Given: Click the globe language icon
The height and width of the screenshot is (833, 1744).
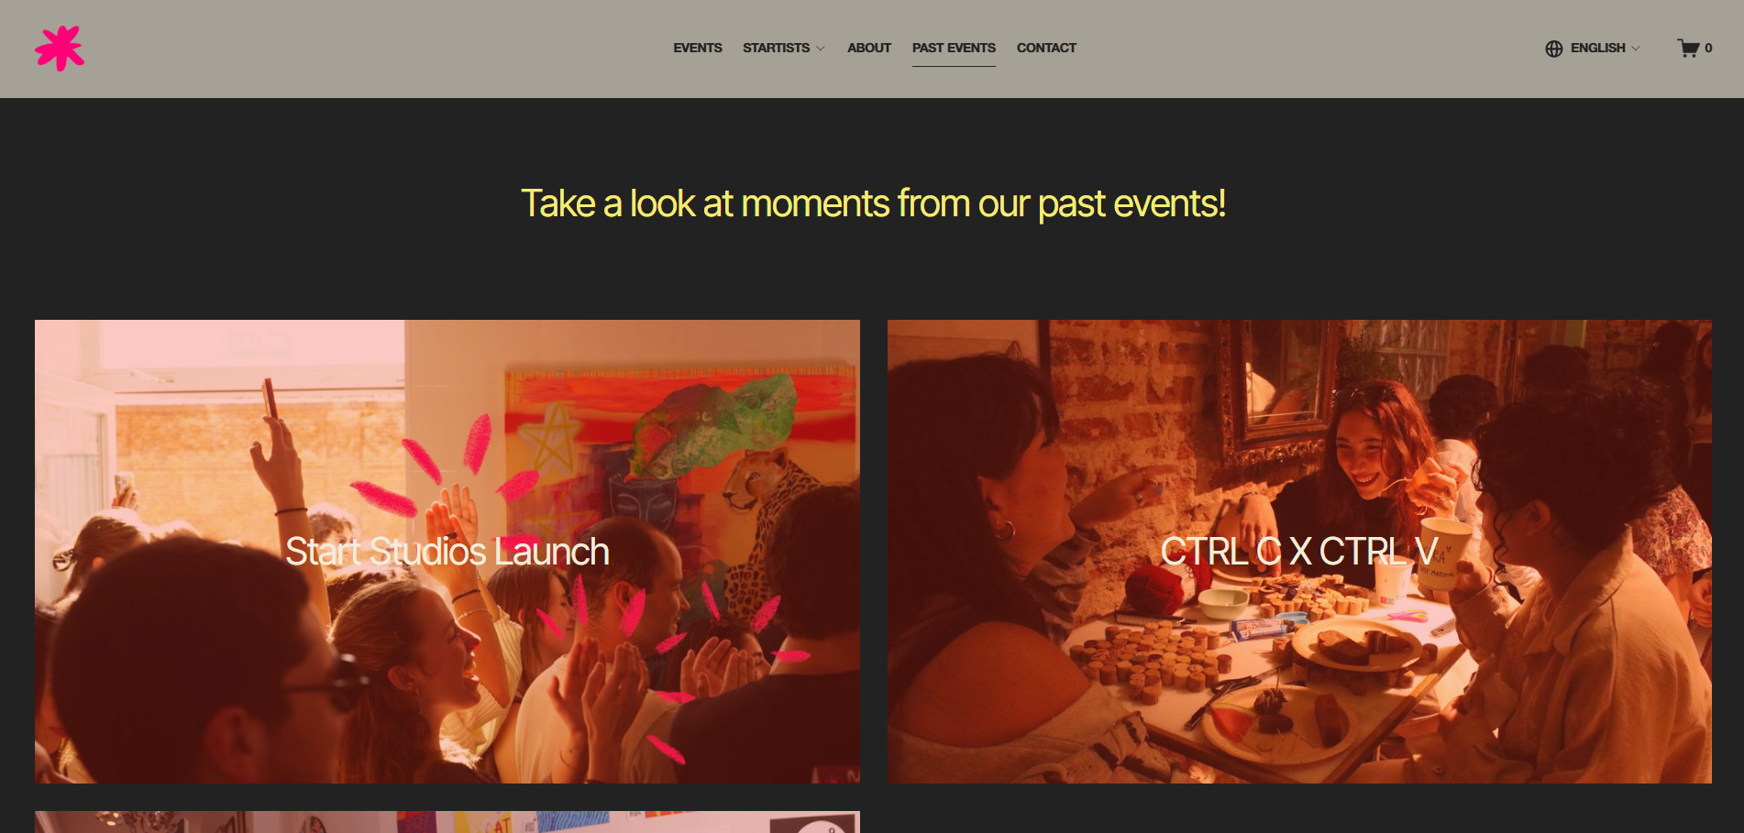Looking at the screenshot, I should 1553,49.
